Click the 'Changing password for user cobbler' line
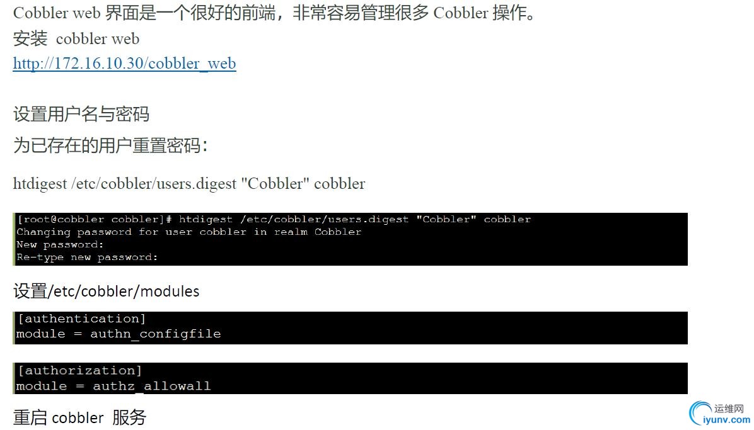754x430 pixels. click(189, 232)
